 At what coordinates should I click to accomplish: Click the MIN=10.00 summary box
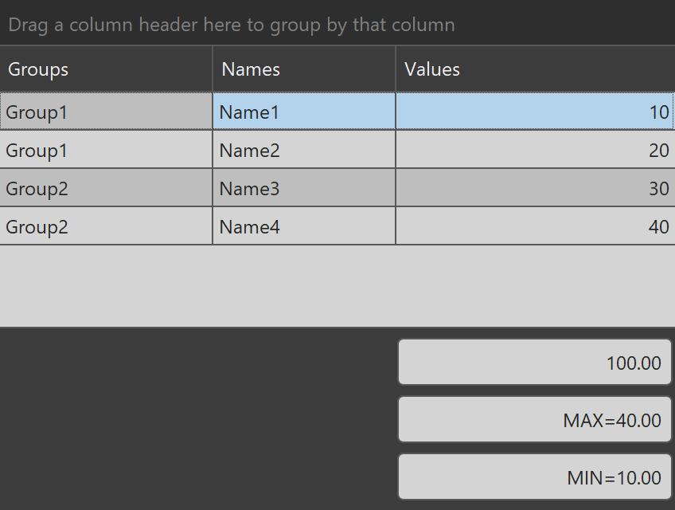535,477
